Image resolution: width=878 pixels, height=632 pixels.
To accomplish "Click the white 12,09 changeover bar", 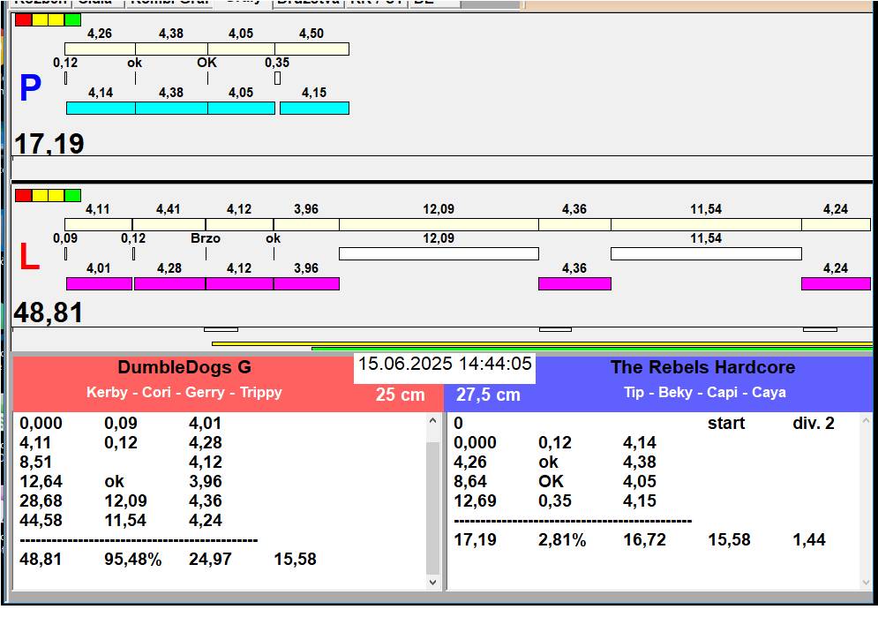I will (439, 254).
